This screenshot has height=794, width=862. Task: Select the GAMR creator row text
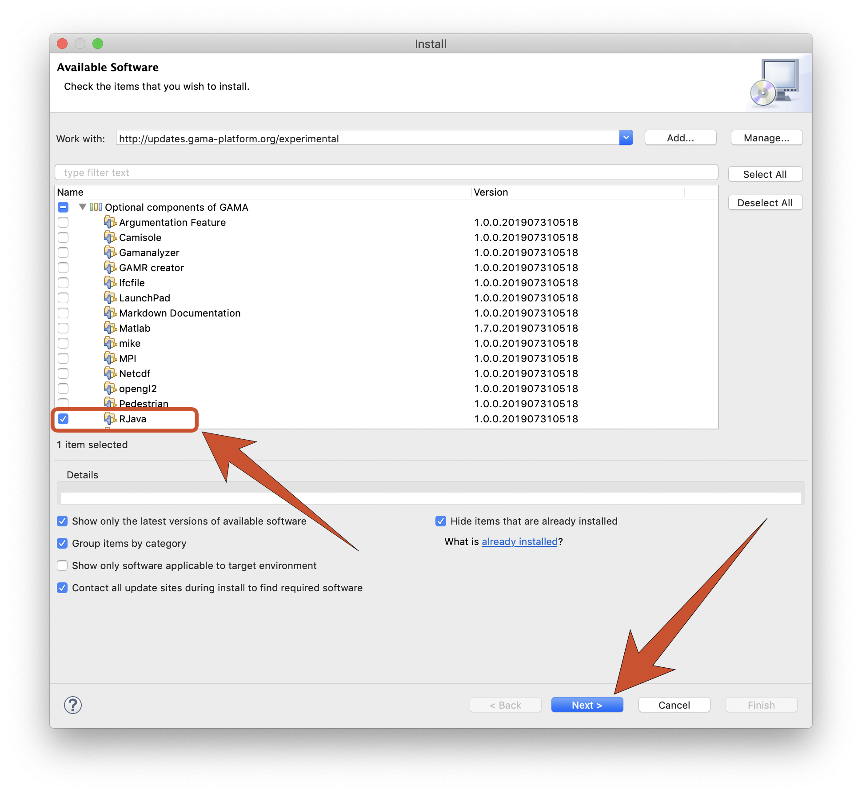[x=151, y=268]
